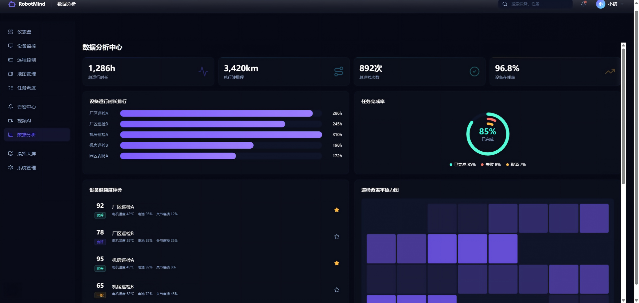Click the total mileage route icon
The width and height of the screenshot is (639, 303).
coord(339,72)
